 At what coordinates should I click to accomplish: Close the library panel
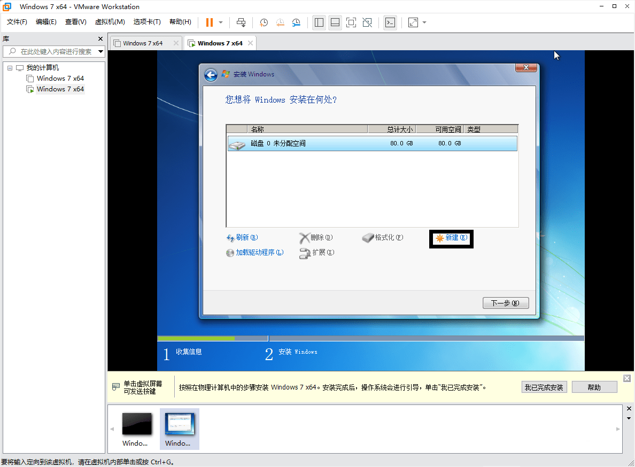point(100,39)
